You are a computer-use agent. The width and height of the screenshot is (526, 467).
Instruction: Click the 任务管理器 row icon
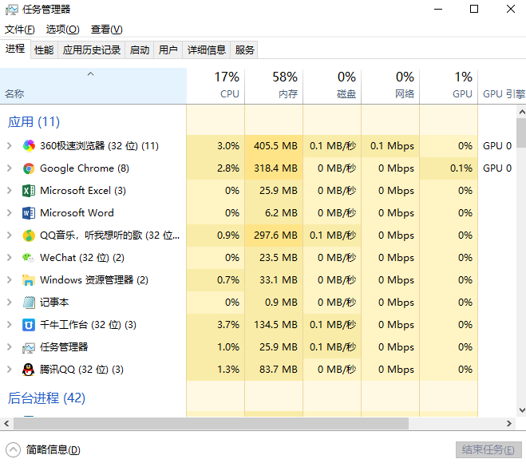click(29, 347)
